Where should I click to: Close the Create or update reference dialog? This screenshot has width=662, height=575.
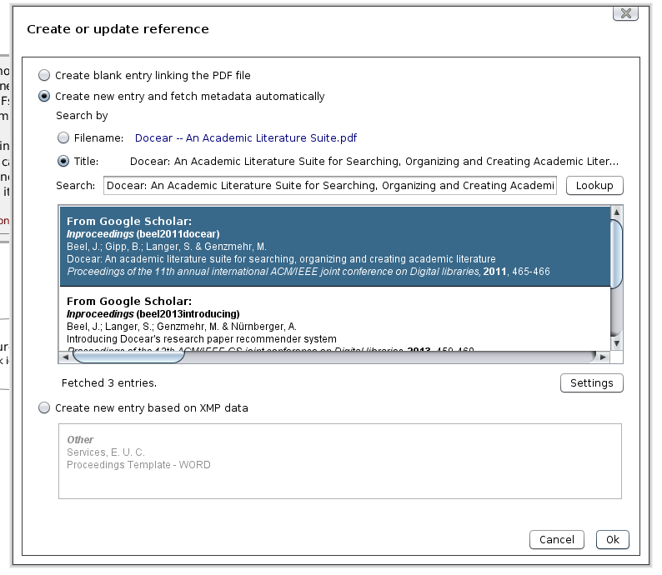625,13
